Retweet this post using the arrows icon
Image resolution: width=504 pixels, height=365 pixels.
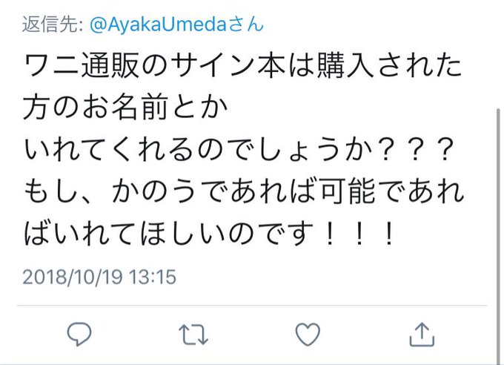(x=193, y=335)
